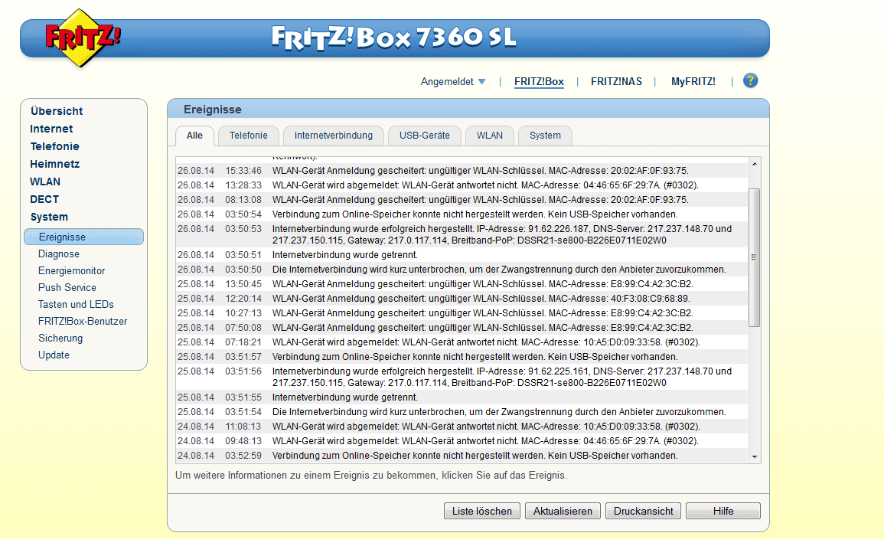Viewport: 884px width, 556px height.
Task: Select Diagnose in the sidebar
Action: click(59, 253)
